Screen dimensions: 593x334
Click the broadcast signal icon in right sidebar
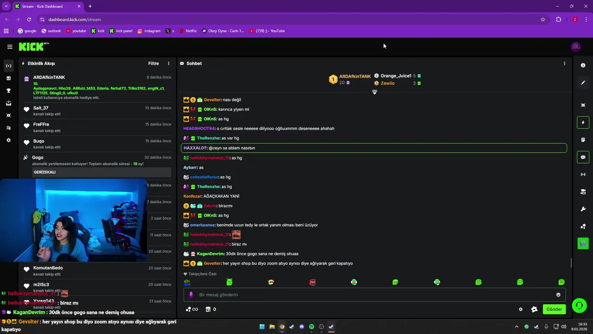[583, 174]
